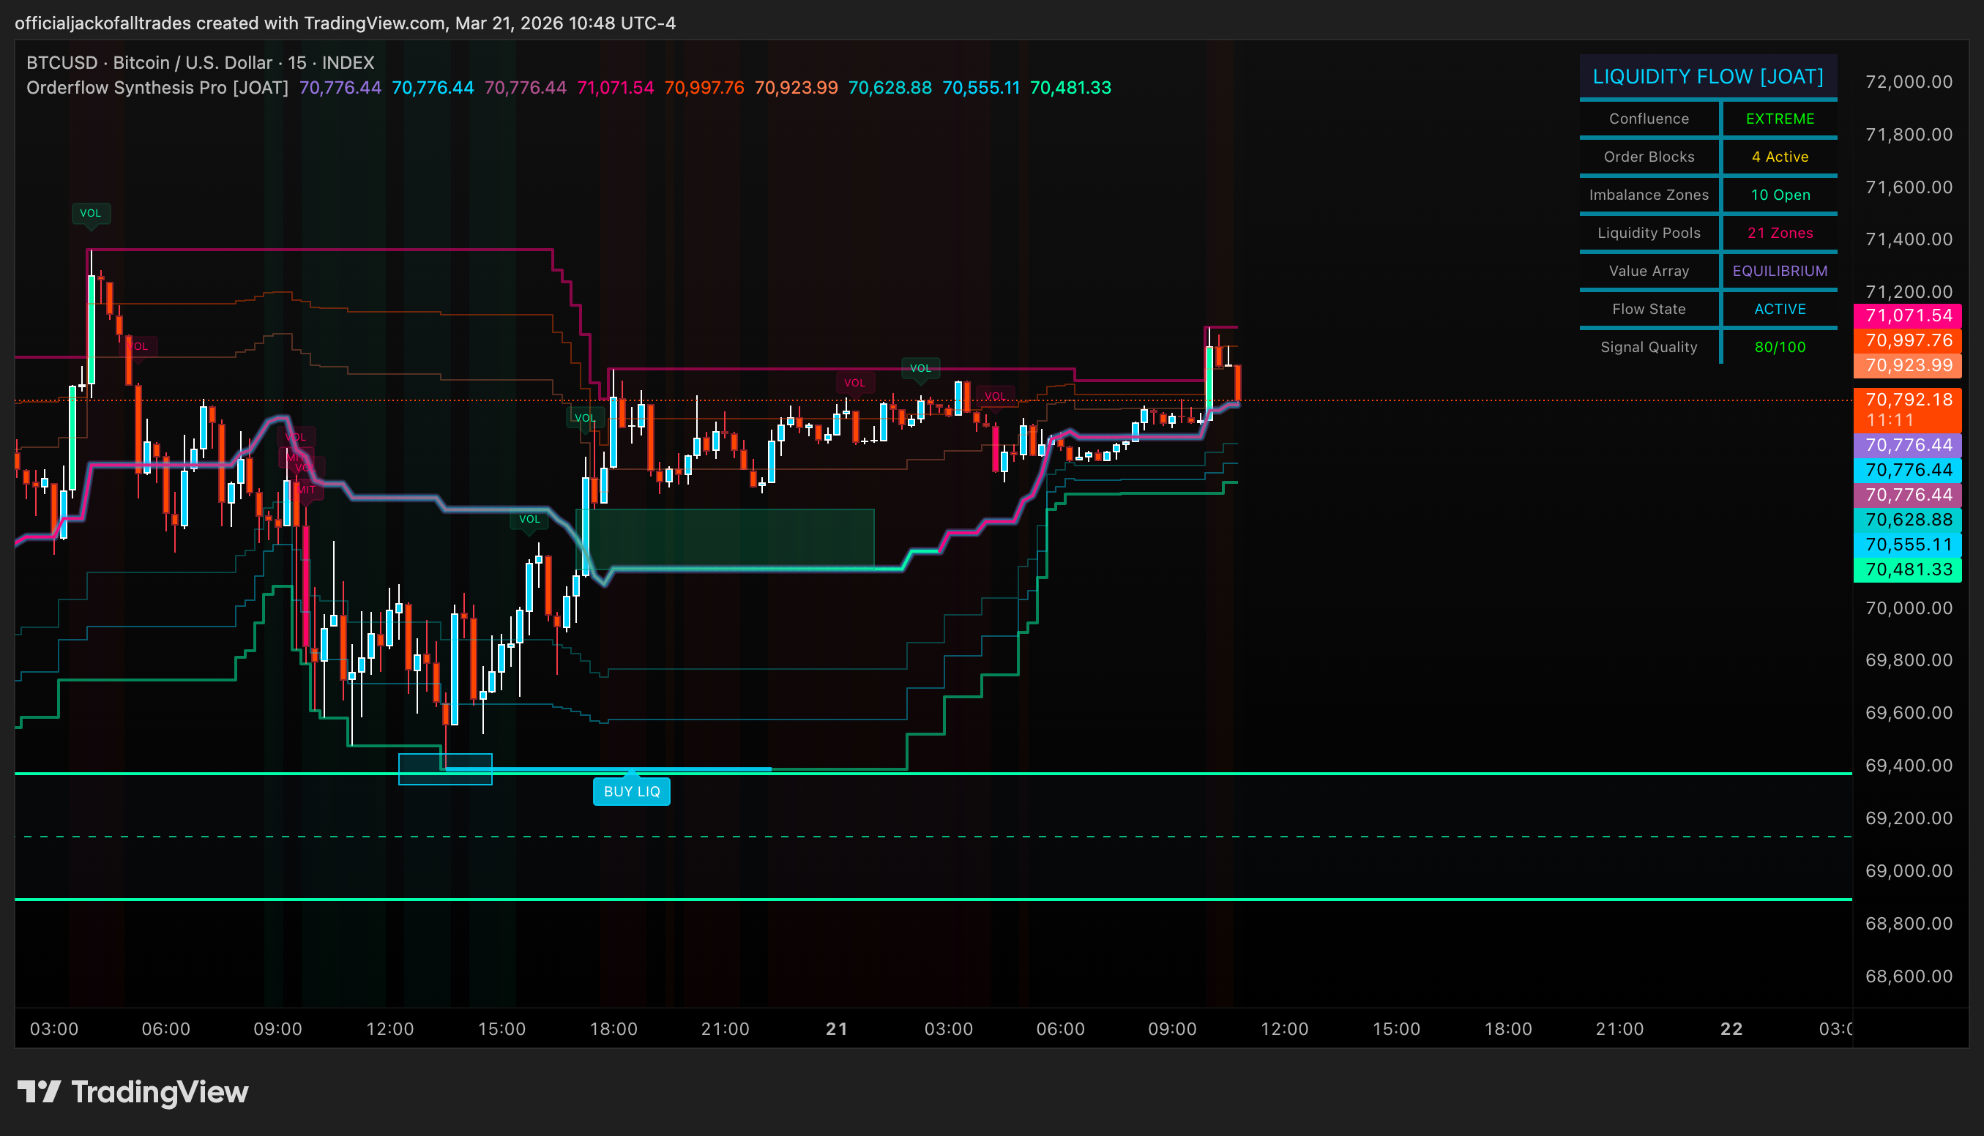Click the Orderflow Synthesis Pro [JOAT] indicator name
This screenshot has width=1984, height=1136.
157,87
